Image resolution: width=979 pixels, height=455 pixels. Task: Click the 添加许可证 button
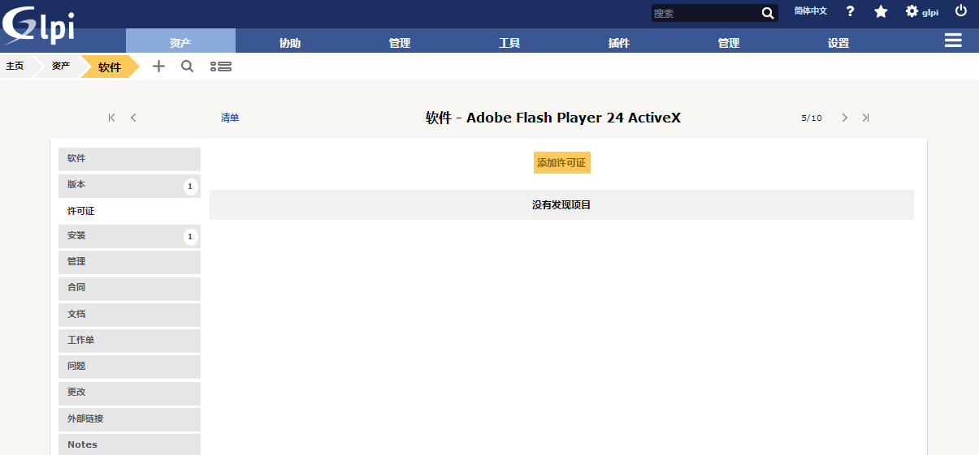click(561, 163)
